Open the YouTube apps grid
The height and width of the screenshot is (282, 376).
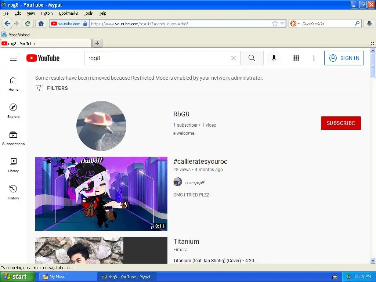[x=296, y=58]
